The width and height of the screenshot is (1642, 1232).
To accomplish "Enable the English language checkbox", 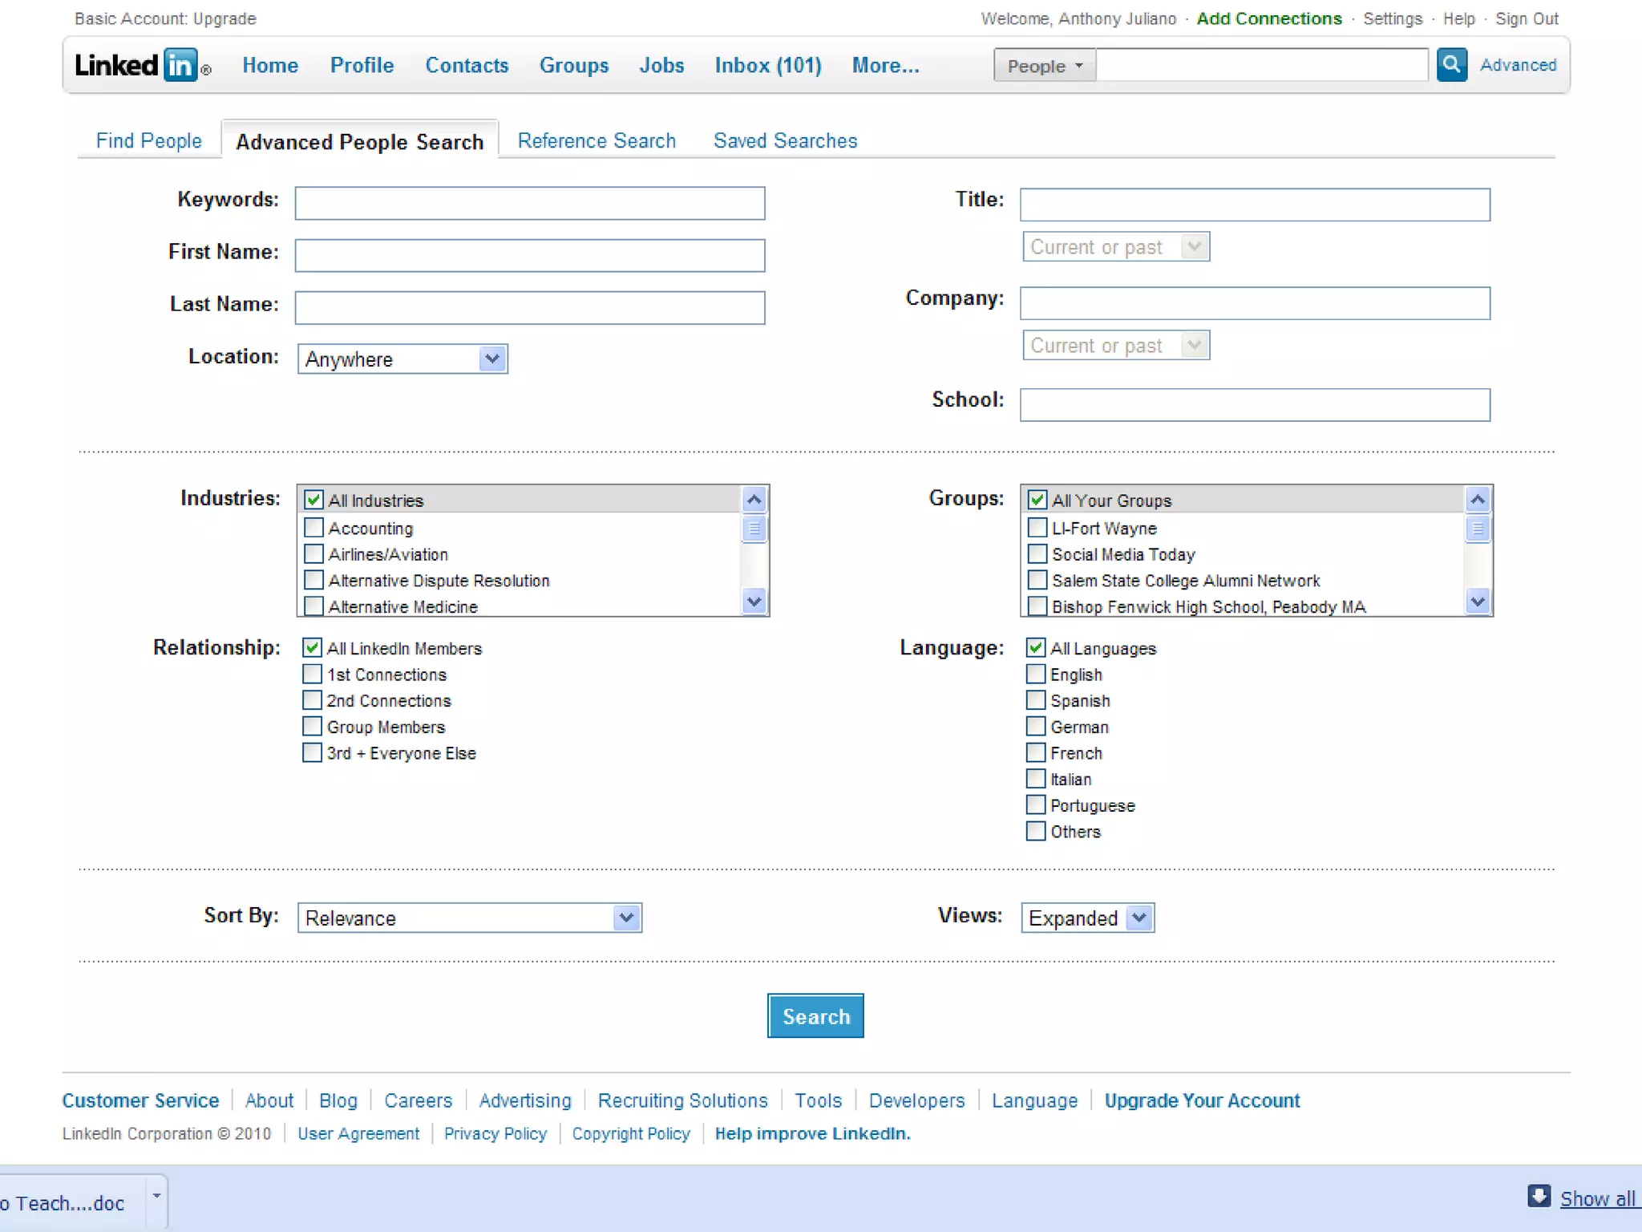I will pos(1036,675).
